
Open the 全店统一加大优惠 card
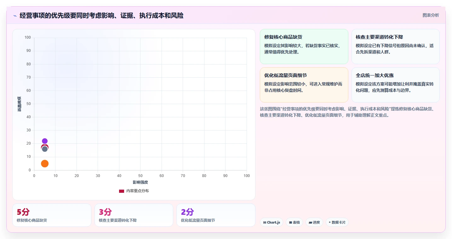(395, 85)
